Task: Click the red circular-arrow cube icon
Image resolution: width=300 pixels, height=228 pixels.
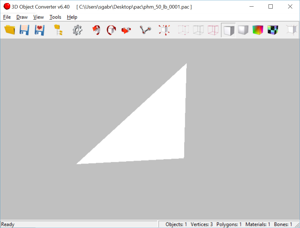Action: coord(111,30)
